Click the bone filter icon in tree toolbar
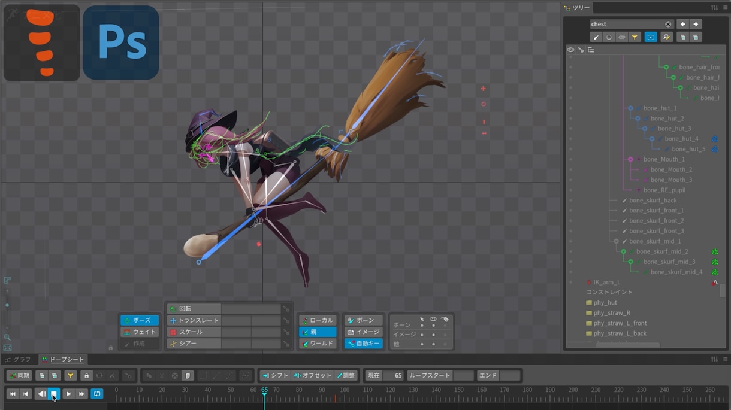 (596, 37)
